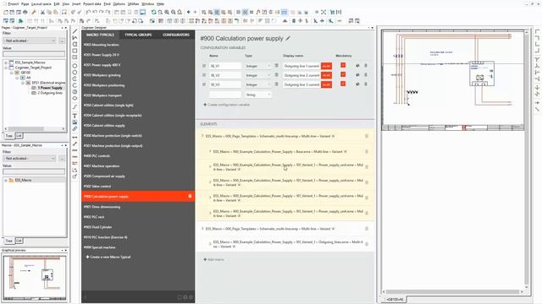The width and height of the screenshot is (542, 304).
Task: Switch to the Typical Groups tab
Action: point(138,35)
